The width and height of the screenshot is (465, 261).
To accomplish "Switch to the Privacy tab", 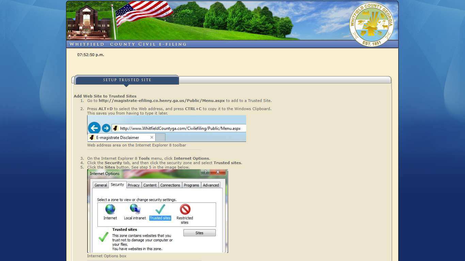I will click(133, 185).
